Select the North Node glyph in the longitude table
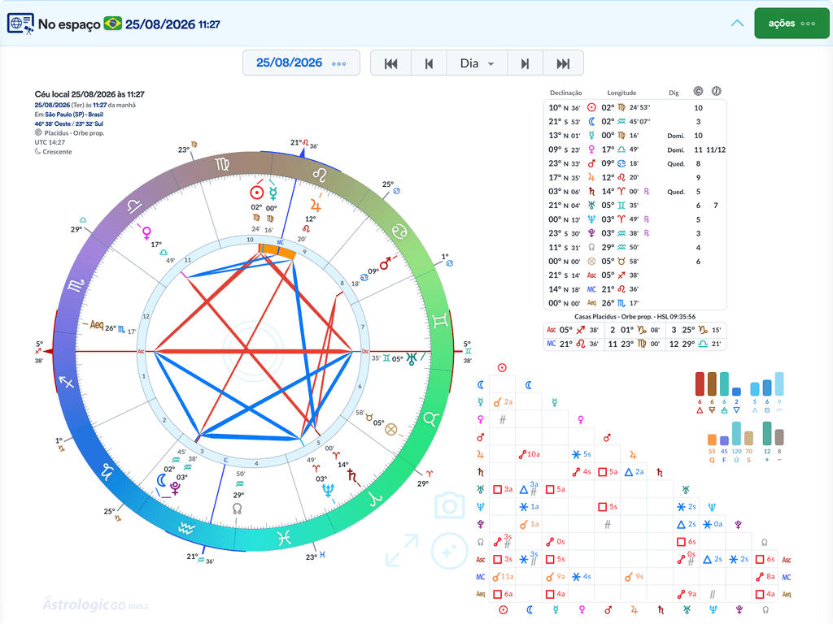Screen dimensions: 833x624 coord(591,247)
